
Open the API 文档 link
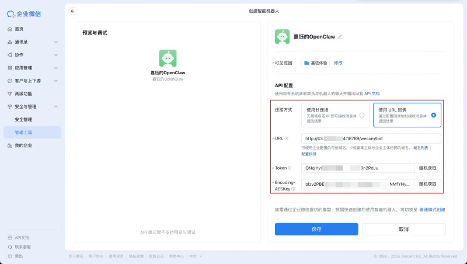pyautogui.click(x=372, y=93)
